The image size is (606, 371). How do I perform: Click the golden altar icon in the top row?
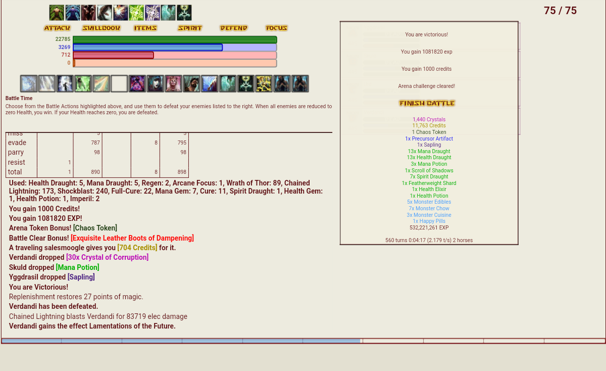pyautogui.click(x=184, y=12)
